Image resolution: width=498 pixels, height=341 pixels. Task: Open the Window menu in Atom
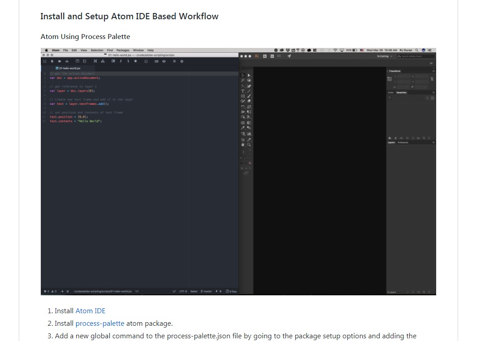(x=138, y=50)
